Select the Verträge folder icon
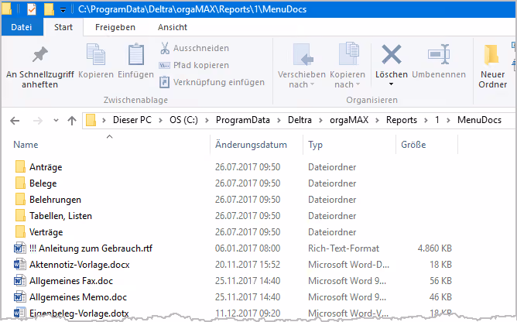This screenshot has height=322, width=517. click(x=20, y=231)
